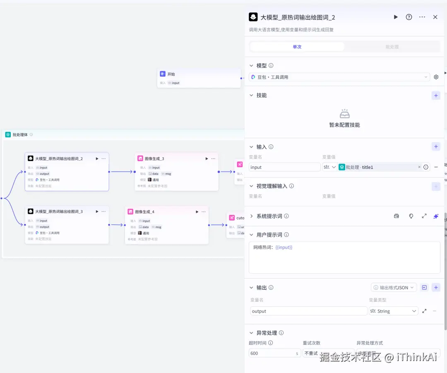Add a new skill with plus button
This screenshot has width=447, height=373.
tap(436, 96)
